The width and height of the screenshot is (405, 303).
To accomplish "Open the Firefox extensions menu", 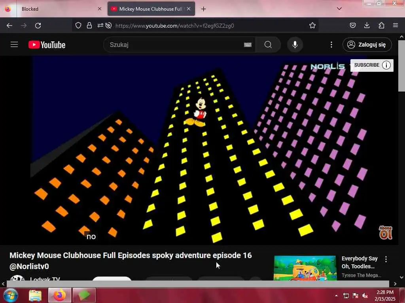I will pyautogui.click(x=381, y=25).
